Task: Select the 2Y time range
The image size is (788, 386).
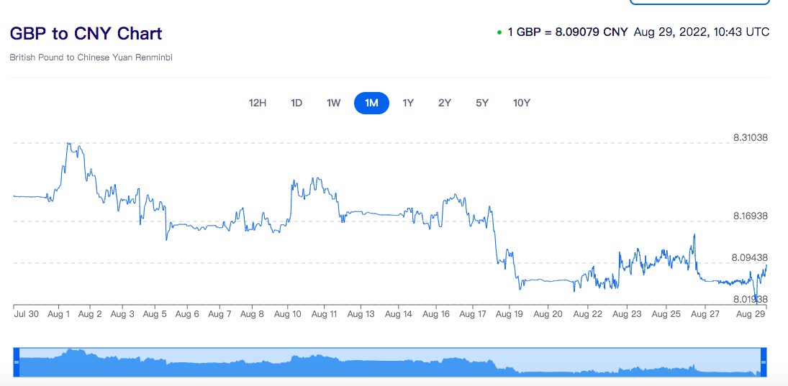Action: coord(445,103)
